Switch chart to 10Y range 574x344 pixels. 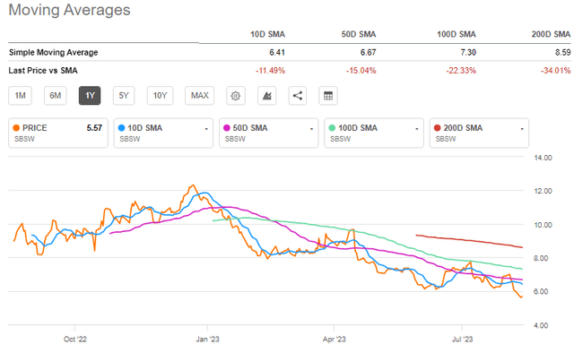point(160,96)
